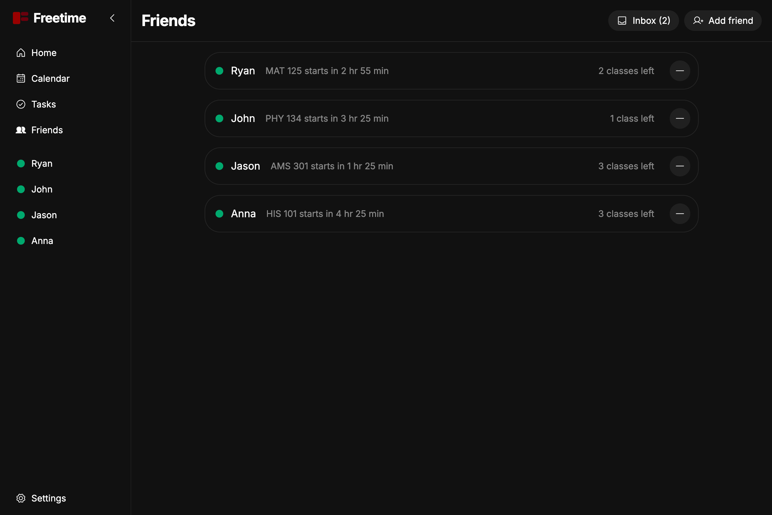Click the Home icon in sidebar

pyautogui.click(x=21, y=52)
